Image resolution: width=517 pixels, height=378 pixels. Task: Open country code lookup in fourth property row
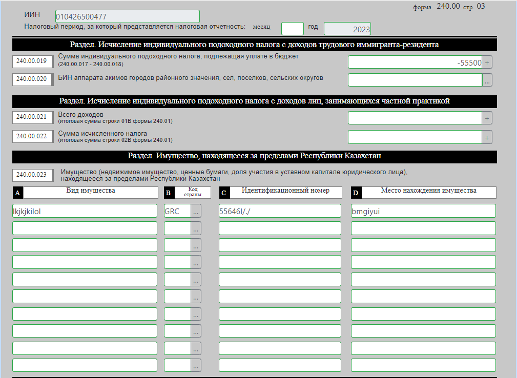(196, 262)
